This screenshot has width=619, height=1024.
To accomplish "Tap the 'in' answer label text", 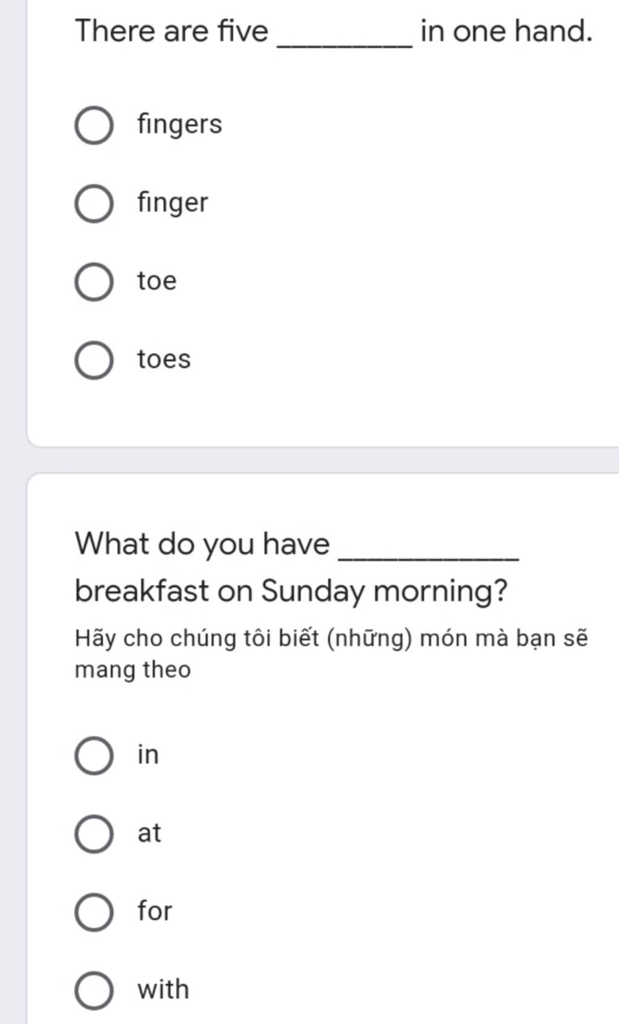I will tap(148, 754).
